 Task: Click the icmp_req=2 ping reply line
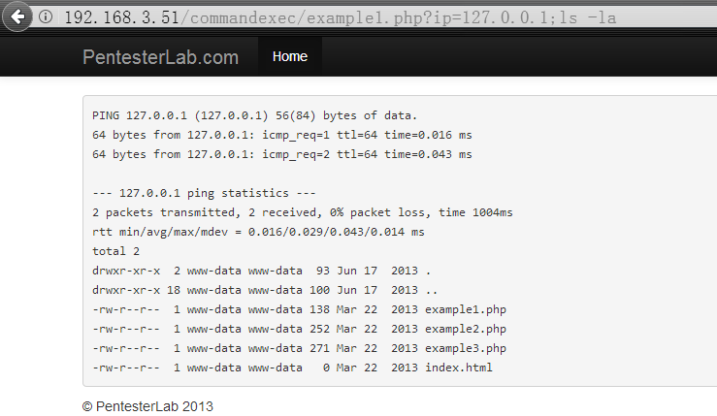(x=281, y=154)
